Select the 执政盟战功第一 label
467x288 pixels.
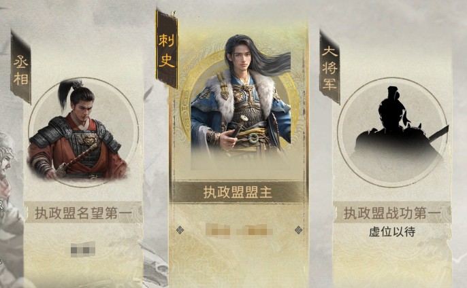[392, 213]
